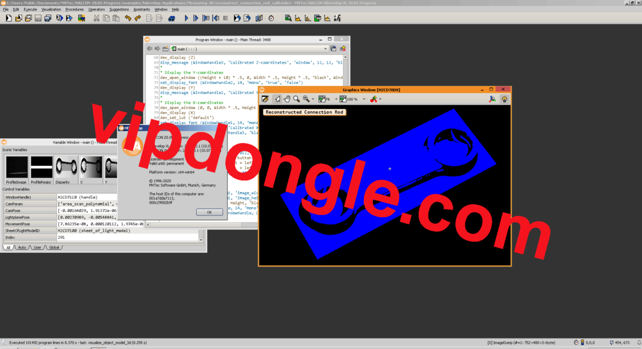Click the Step Over toolbar icon
This screenshot has height=349, width=642.
[196, 18]
